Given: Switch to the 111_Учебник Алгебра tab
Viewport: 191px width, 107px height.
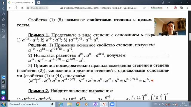Looking at the screenshot, I should (21, 3).
